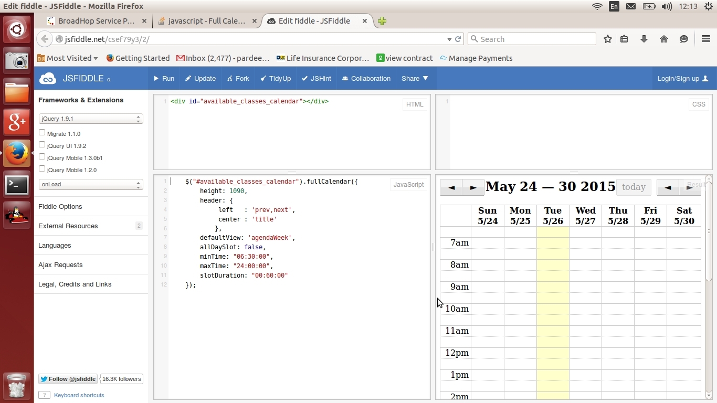Image resolution: width=717 pixels, height=403 pixels.
Task: Open Most Visited bookmarks dropdown
Action: tap(68, 58)
